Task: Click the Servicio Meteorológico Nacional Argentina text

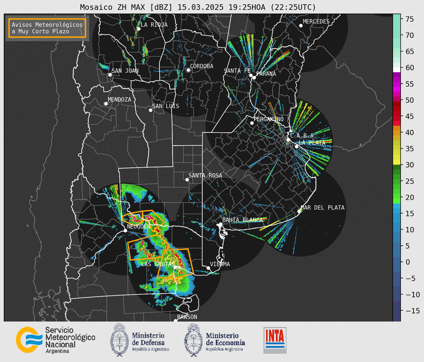Action: 70,340
